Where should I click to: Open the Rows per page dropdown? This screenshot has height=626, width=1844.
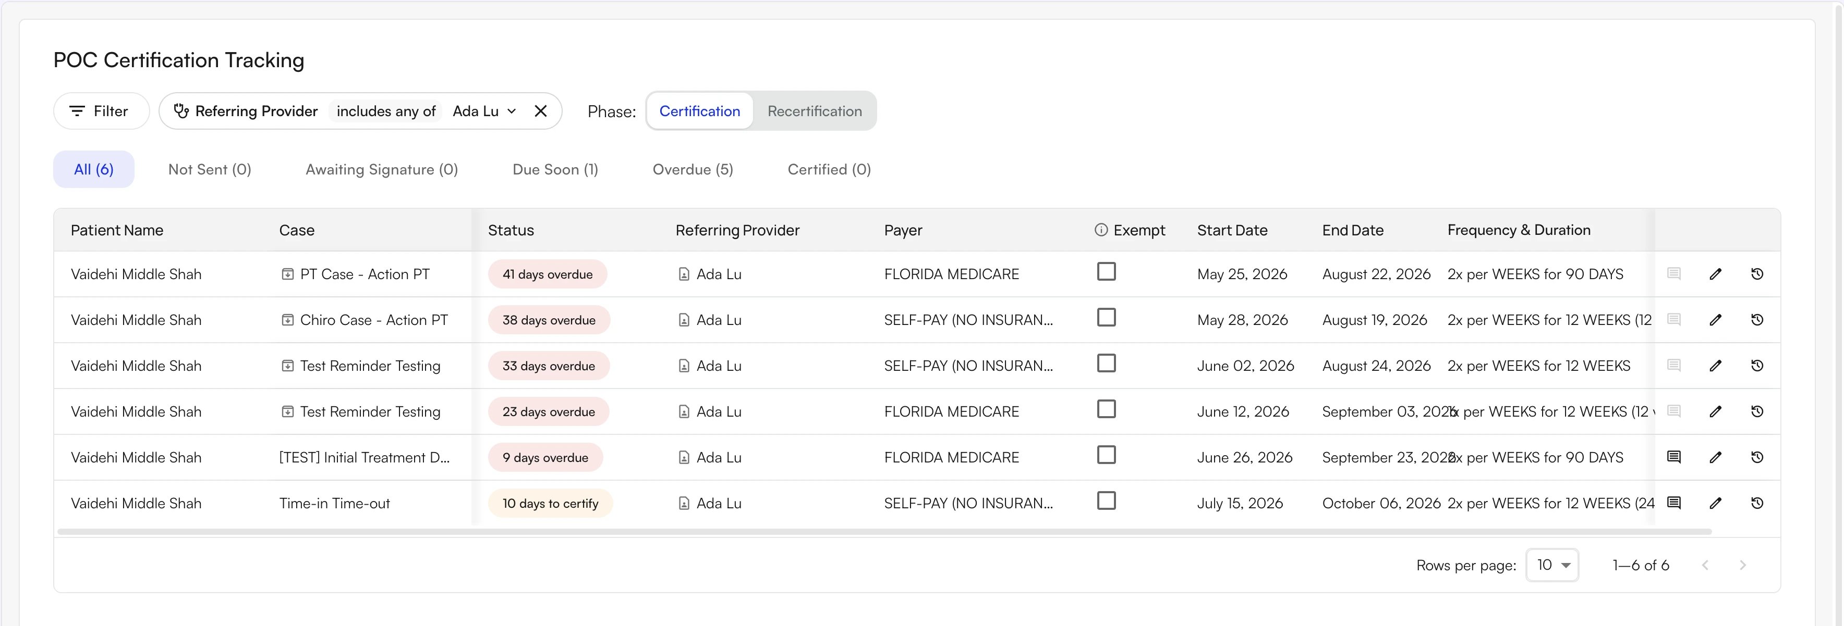pos(1552,565)
